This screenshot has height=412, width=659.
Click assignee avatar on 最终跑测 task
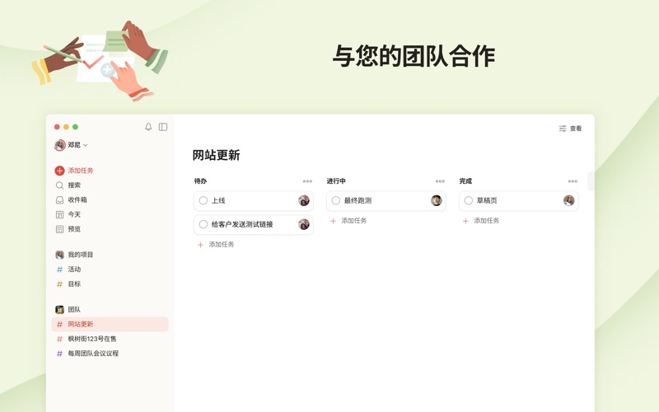[437, 200]
